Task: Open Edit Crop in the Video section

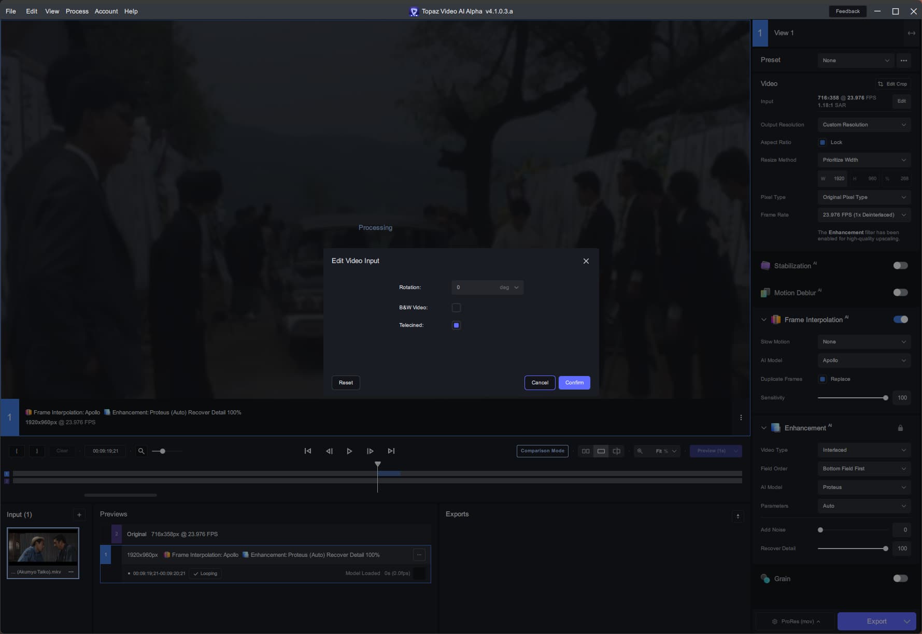Action: click(x=893, y=83)
